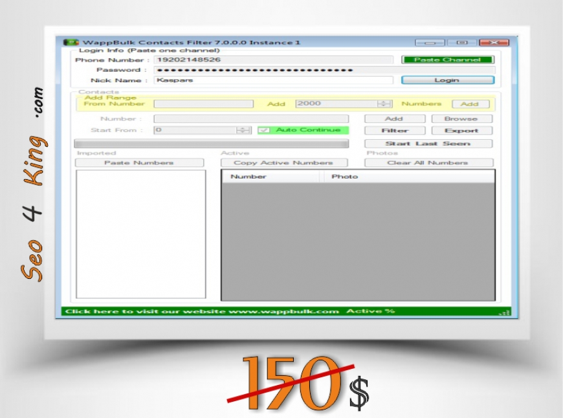This screenshot has height=418, width=563.
Task: Click the Password field
Action: [324, 70]
